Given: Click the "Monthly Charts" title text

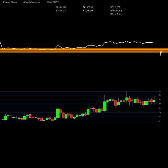Looking at the screenshot, I should click(x=10, y=2).
